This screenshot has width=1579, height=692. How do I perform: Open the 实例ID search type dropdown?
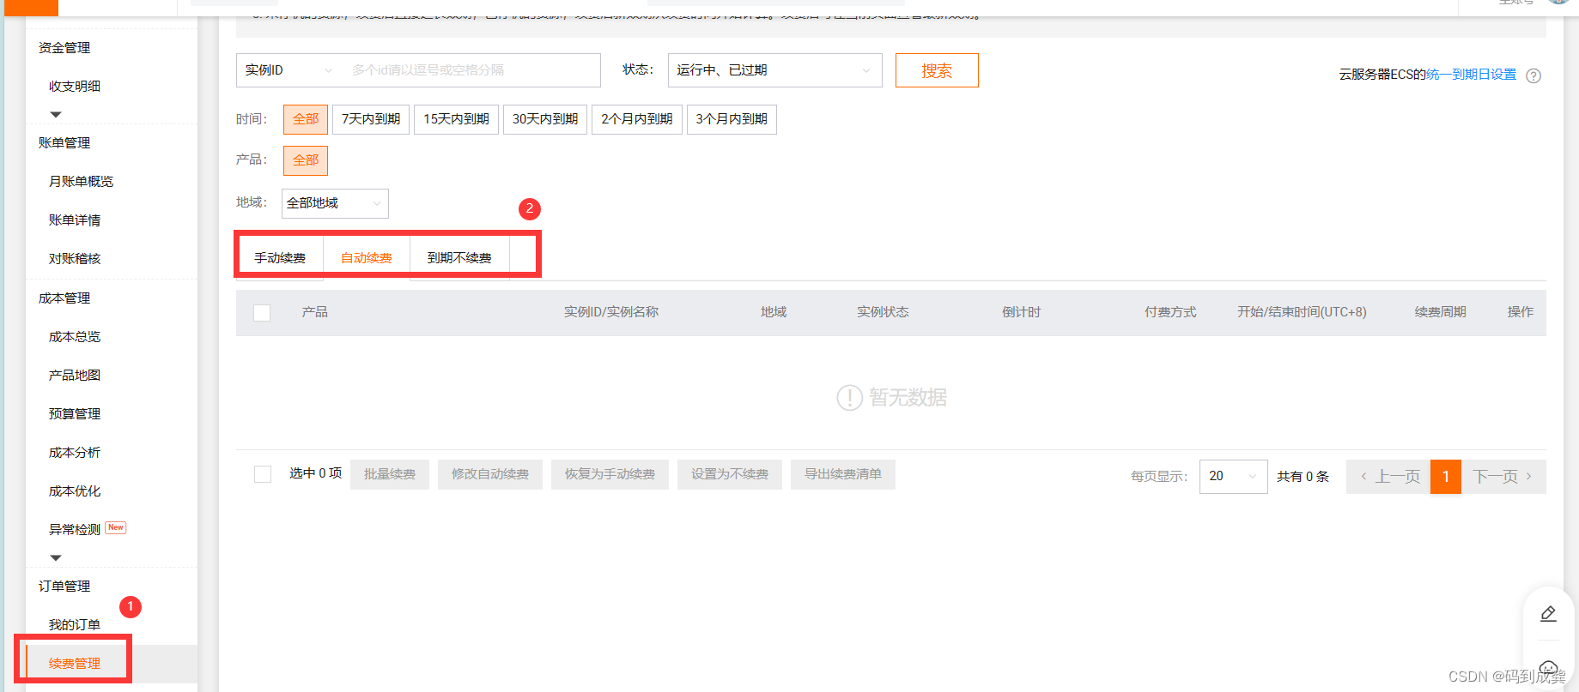point(289,70)
